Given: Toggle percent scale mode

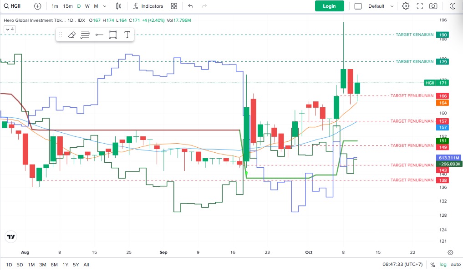Looking at the screenshot, I should 432,265.
